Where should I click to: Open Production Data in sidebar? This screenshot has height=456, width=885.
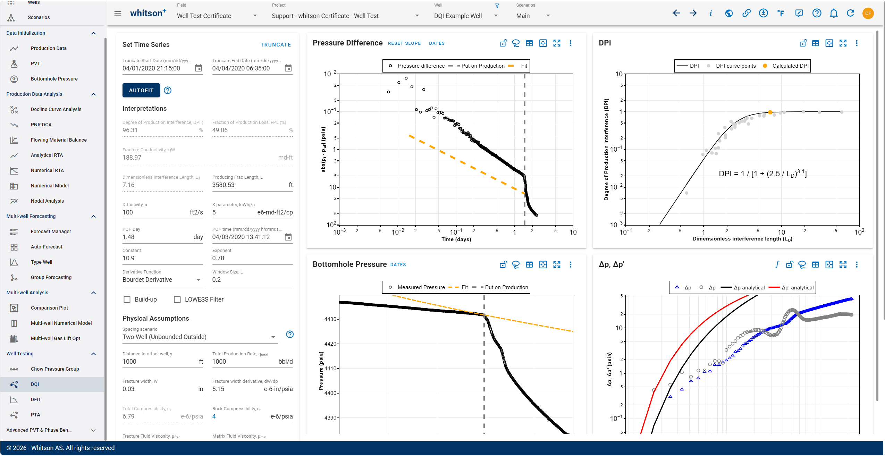52,49
